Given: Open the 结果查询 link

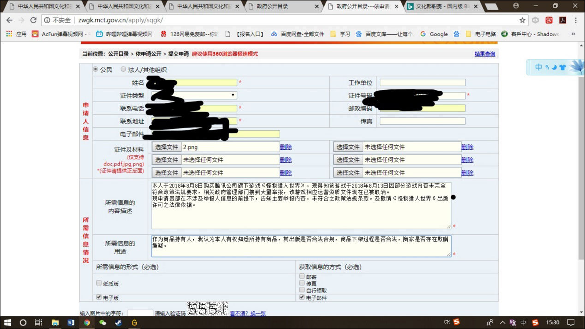Looking at the screenshot, I should [485, 54].
